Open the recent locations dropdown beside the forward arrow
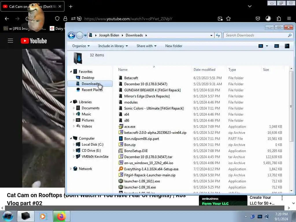 coord(85,35)
